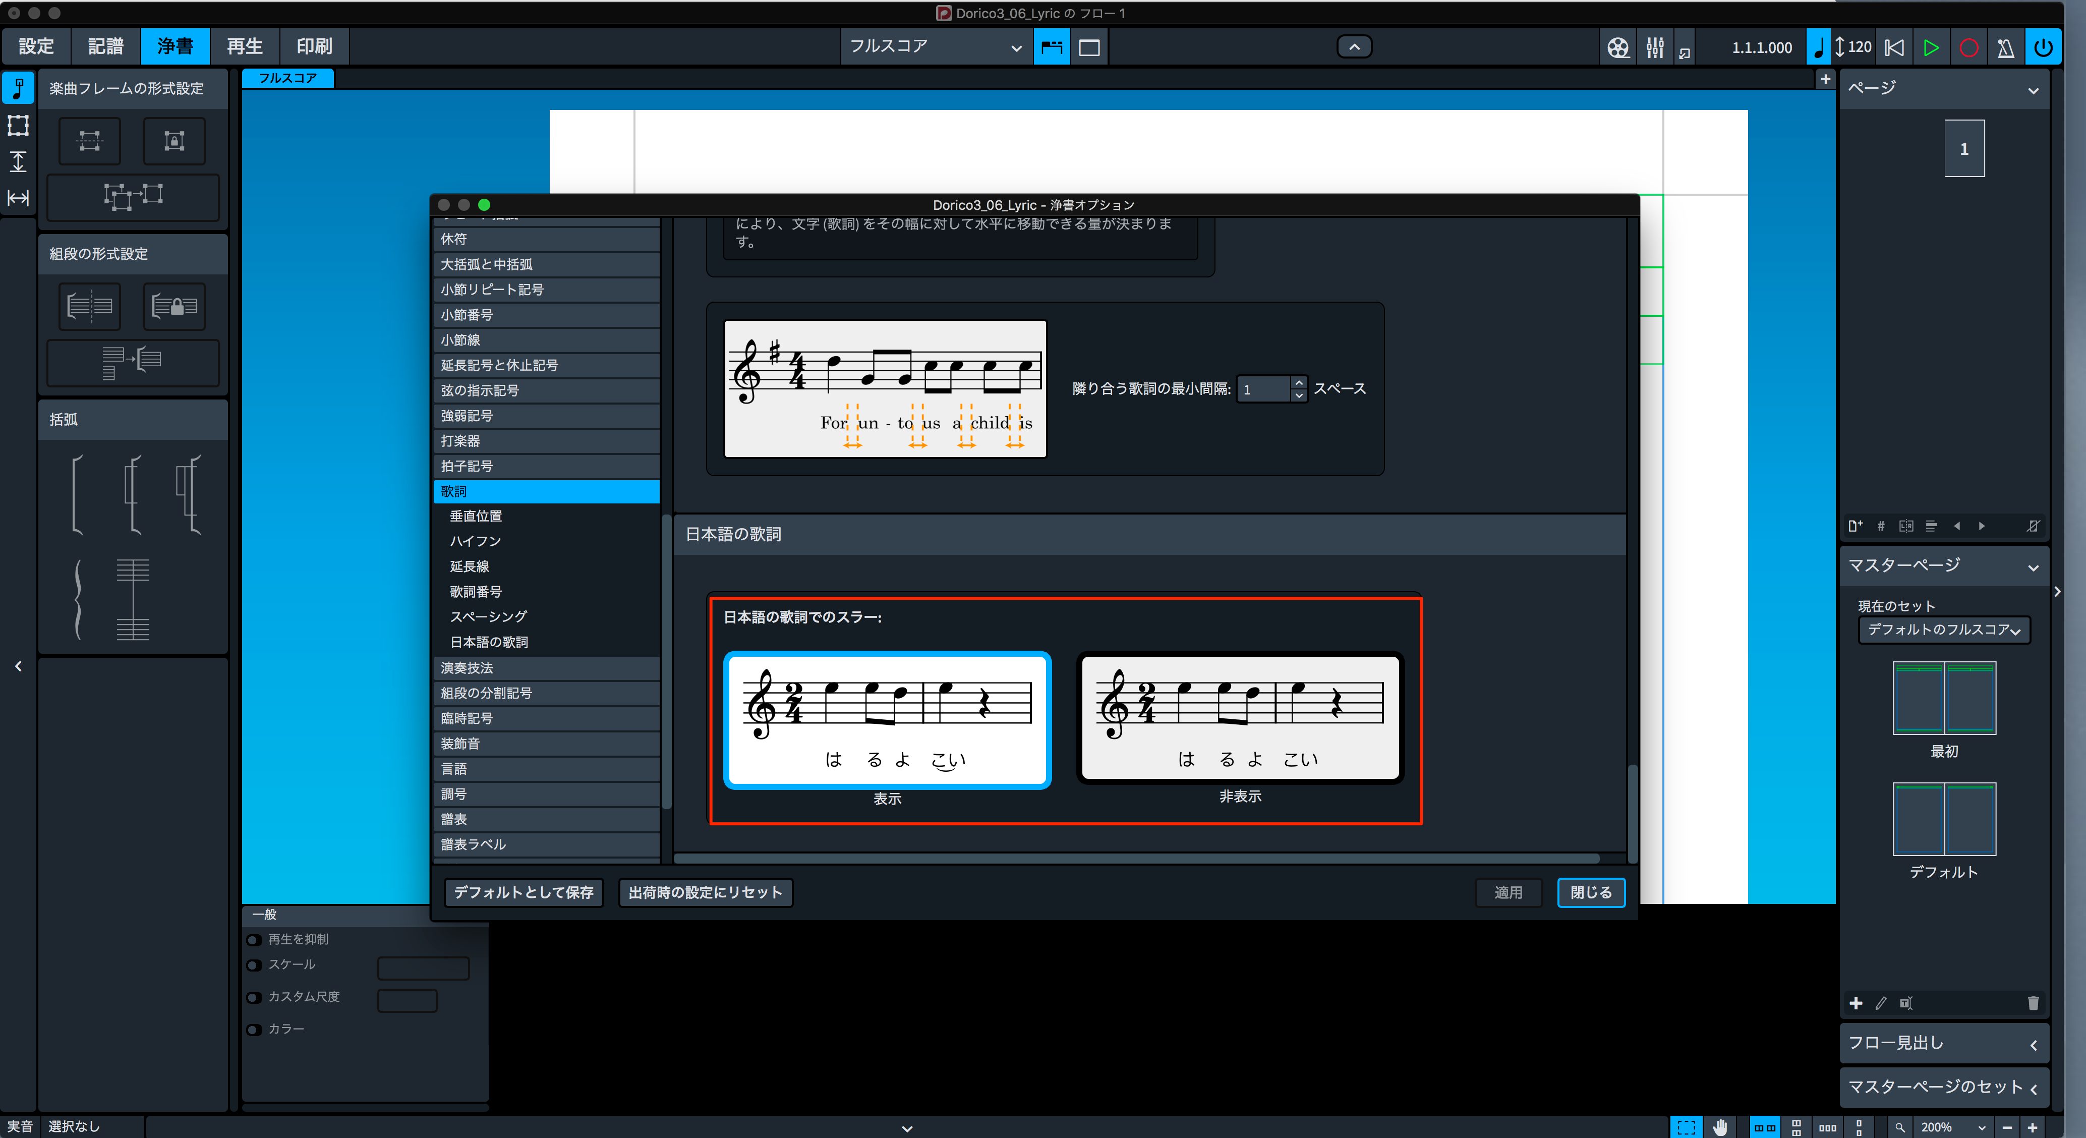Expand the フロー見出し panel
Screen dimensions: 2086x1138
[1943, 1043]
